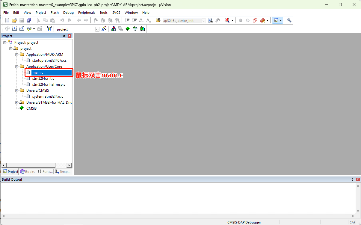Screen dimensions: 361x225
Task: Pin the Project panel with pushpin
Action: (x=64, y=36)
